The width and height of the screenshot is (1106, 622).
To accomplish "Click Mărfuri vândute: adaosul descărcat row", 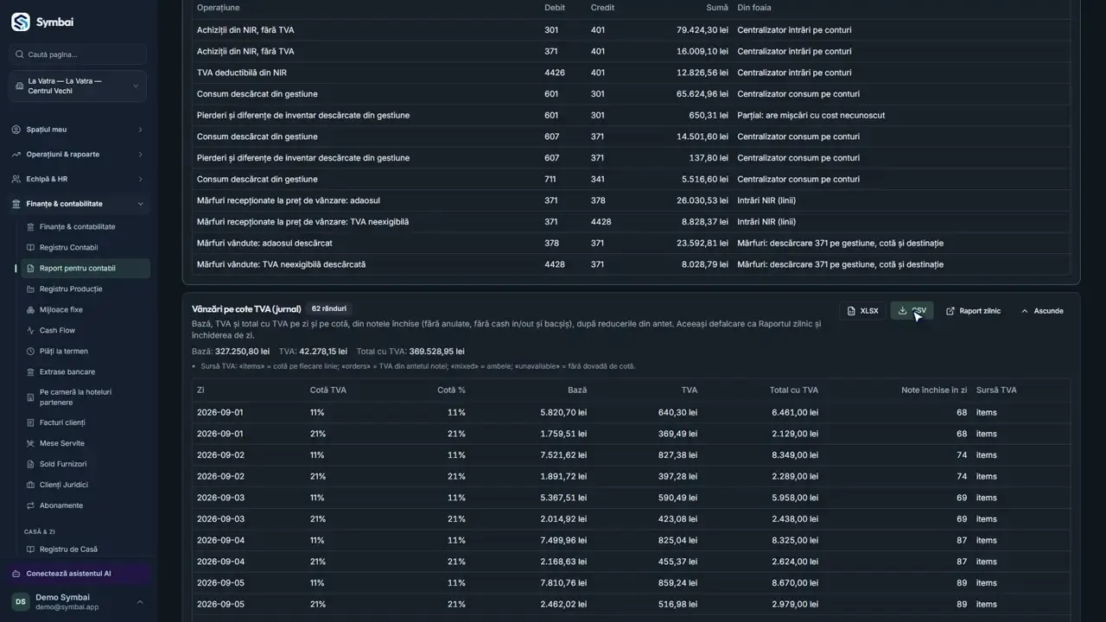I will click(631, 244).
